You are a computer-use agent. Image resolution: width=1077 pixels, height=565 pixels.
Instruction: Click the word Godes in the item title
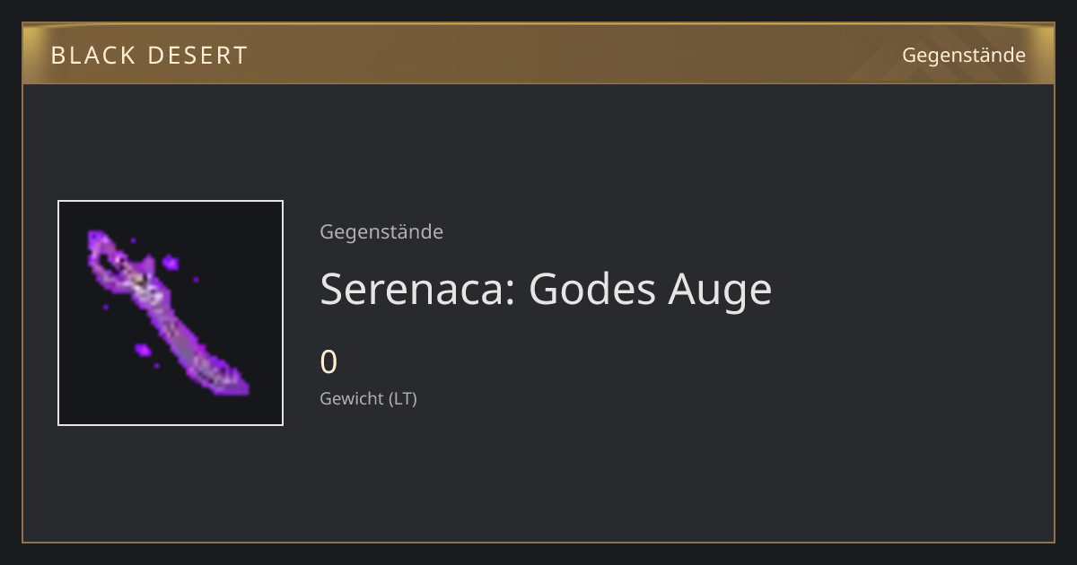coord(592,289)
